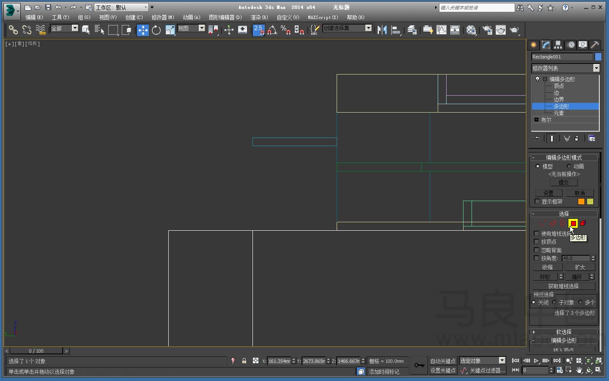Switch to the Hierarchy panel tab

tap(558, 45)
